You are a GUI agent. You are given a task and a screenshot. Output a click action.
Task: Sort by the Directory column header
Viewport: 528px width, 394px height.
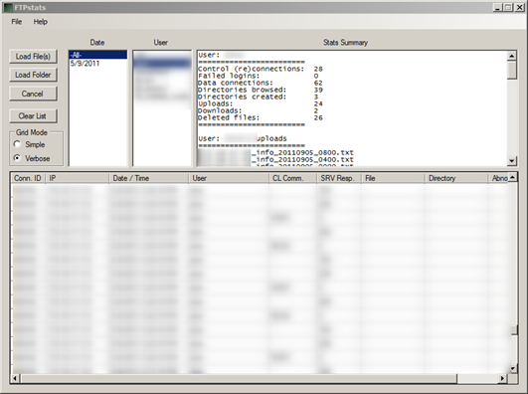(x=456, y=178)
